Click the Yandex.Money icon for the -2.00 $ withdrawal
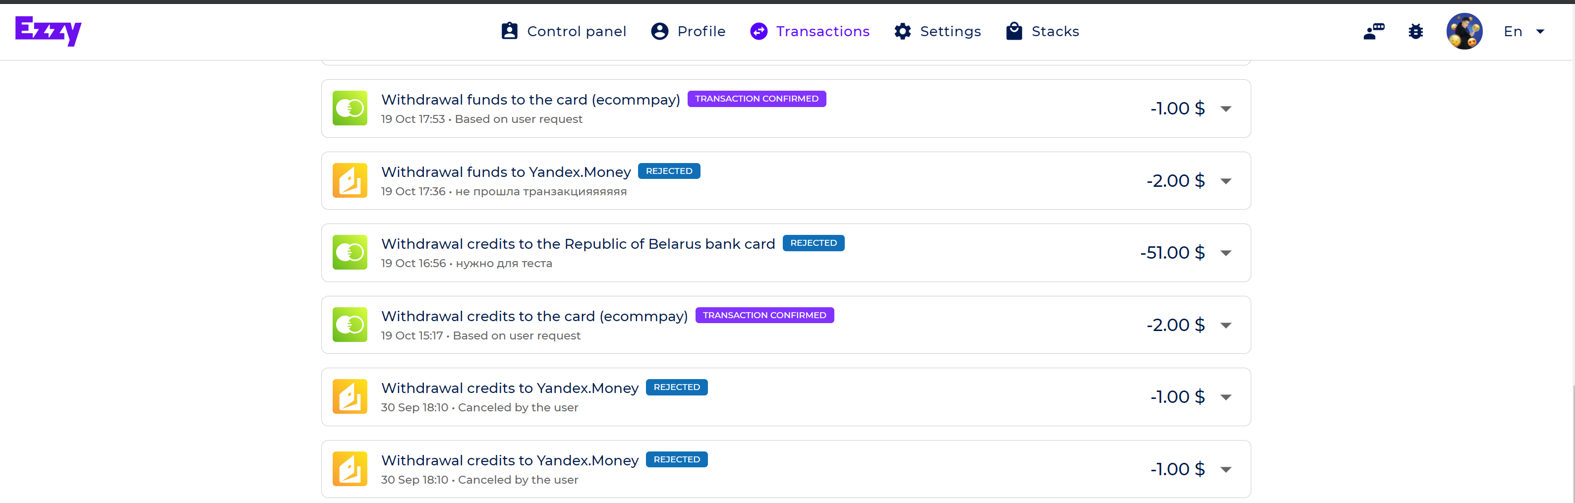This screenshot has height=503, width=1575. tap(350, 180)
